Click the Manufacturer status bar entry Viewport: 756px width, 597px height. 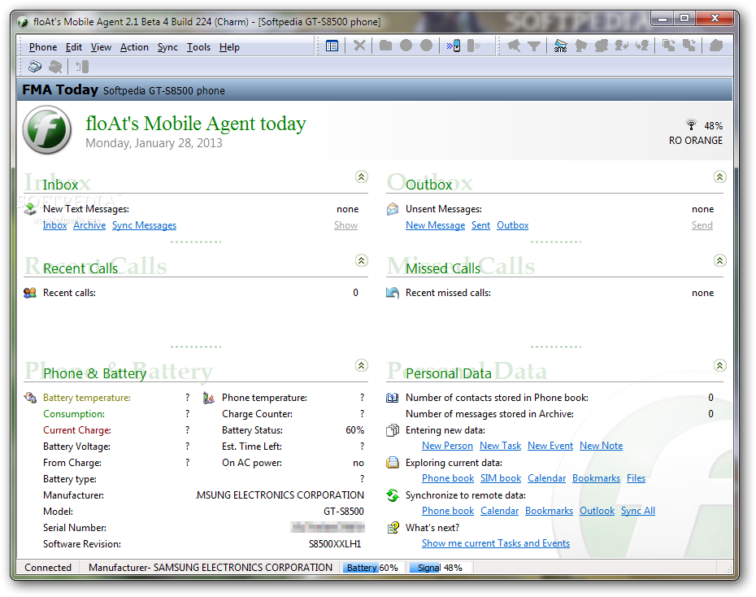(x=211, y=568)
